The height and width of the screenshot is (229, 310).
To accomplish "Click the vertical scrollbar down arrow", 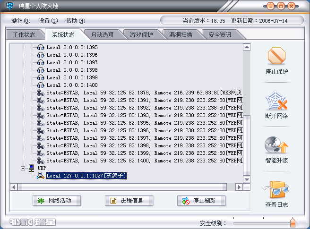I will pyautogui.click(x=247, y=179).
